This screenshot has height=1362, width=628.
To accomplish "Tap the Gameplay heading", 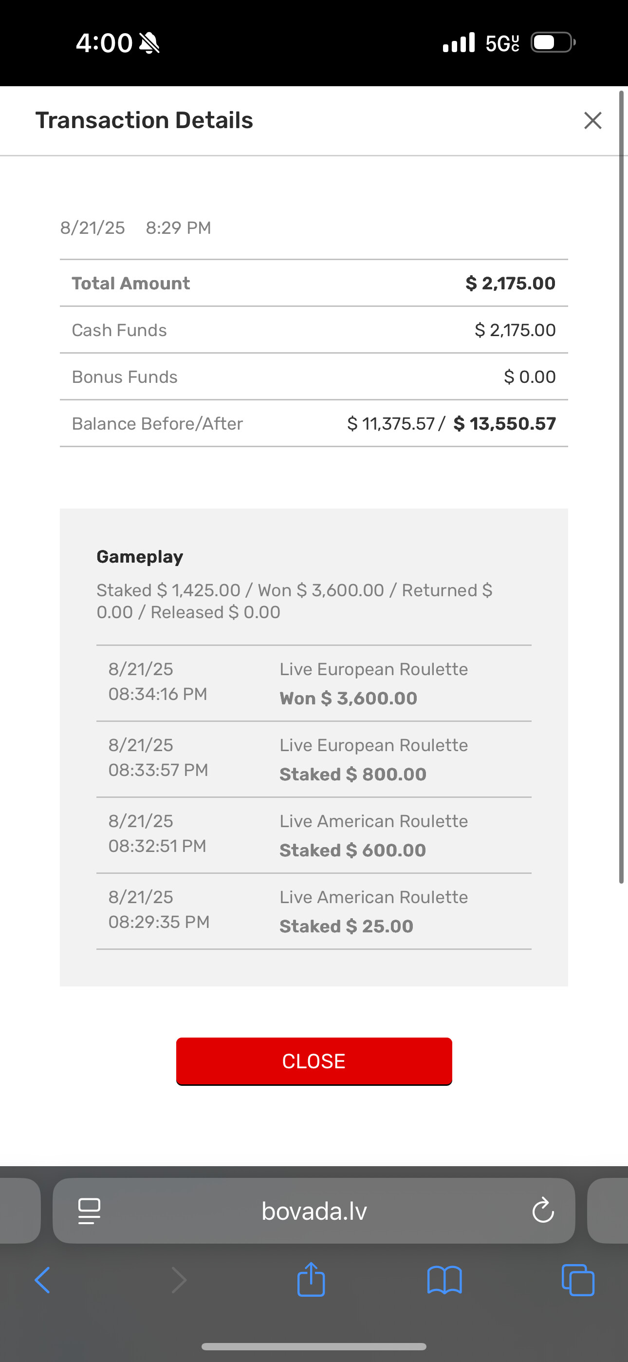I will tap(140, 557).
